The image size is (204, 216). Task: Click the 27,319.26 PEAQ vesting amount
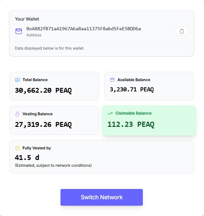pyautogui.click(x=43, y=124)
